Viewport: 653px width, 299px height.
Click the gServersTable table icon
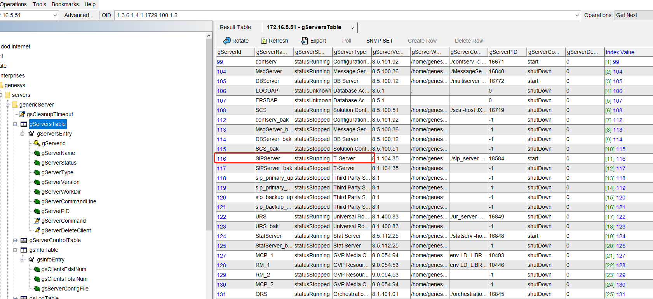click(x=24, y=124)
